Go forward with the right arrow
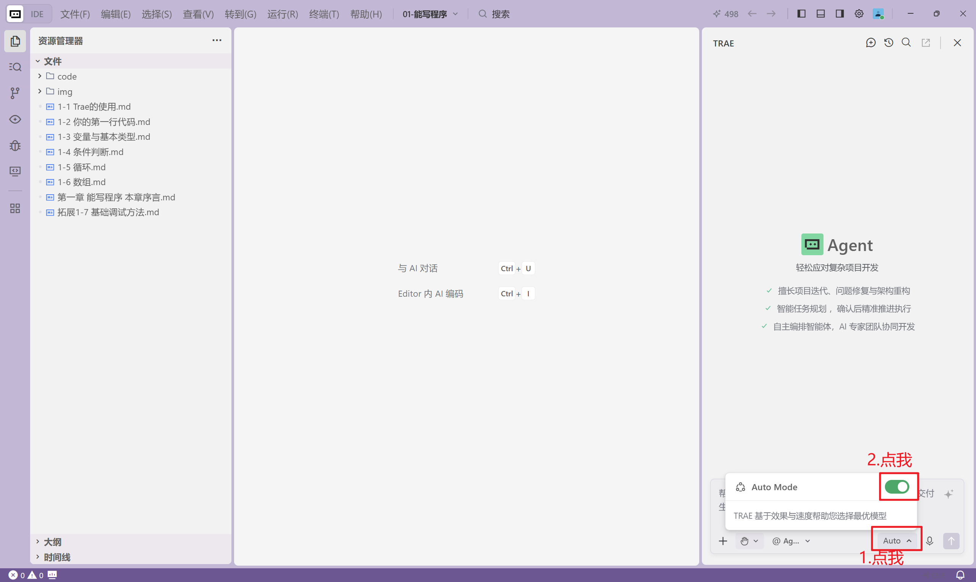Image resolution: width=976 pixels, height=582 pixels. (x=771, y=14)
